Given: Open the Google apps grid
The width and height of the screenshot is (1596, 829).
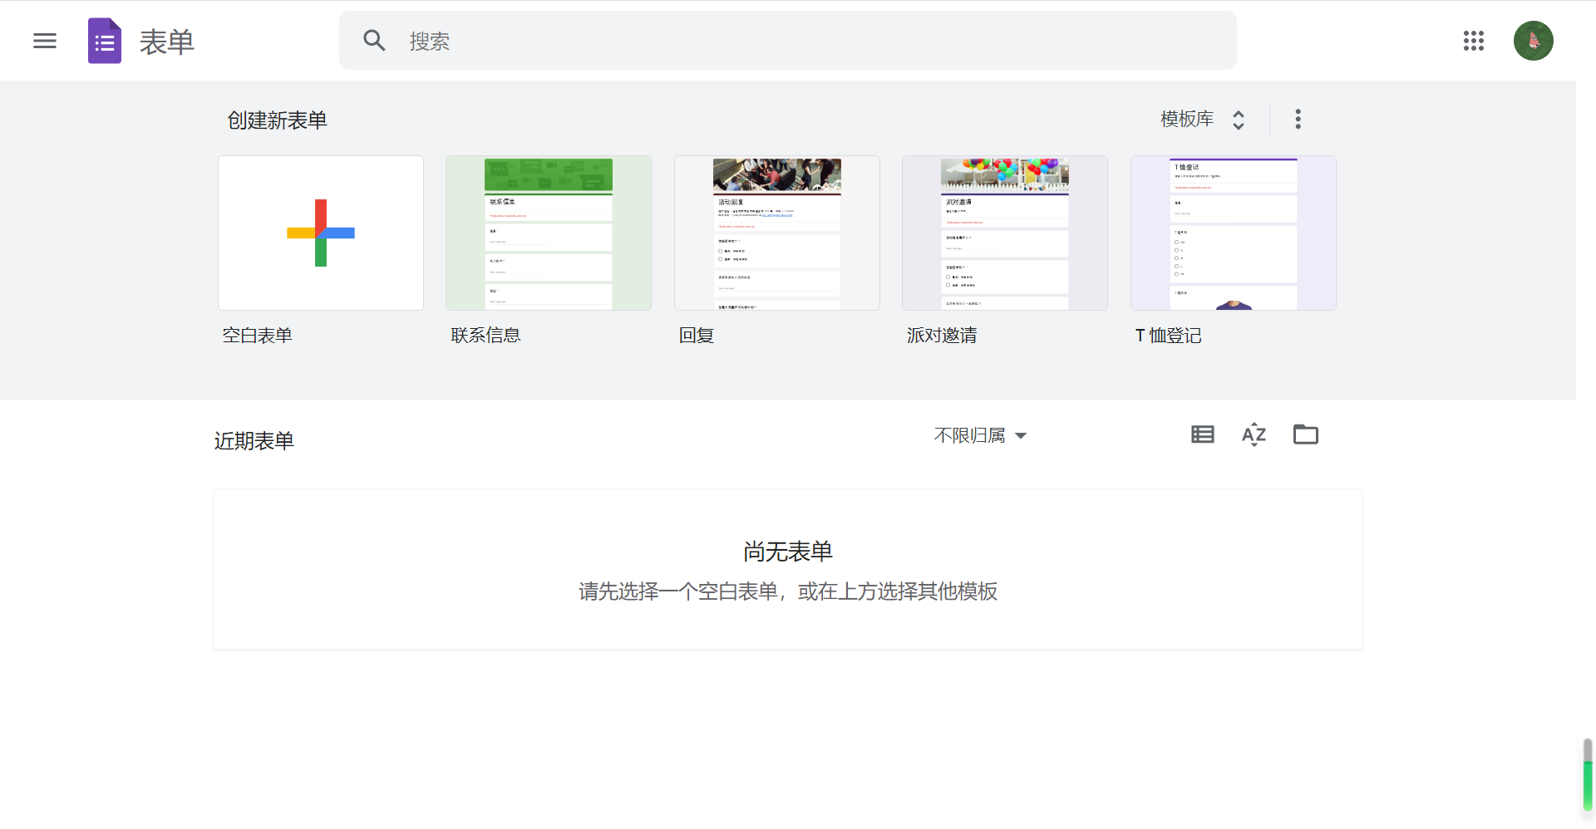Looking at the screenshot, I should (x=1473, y=41).
